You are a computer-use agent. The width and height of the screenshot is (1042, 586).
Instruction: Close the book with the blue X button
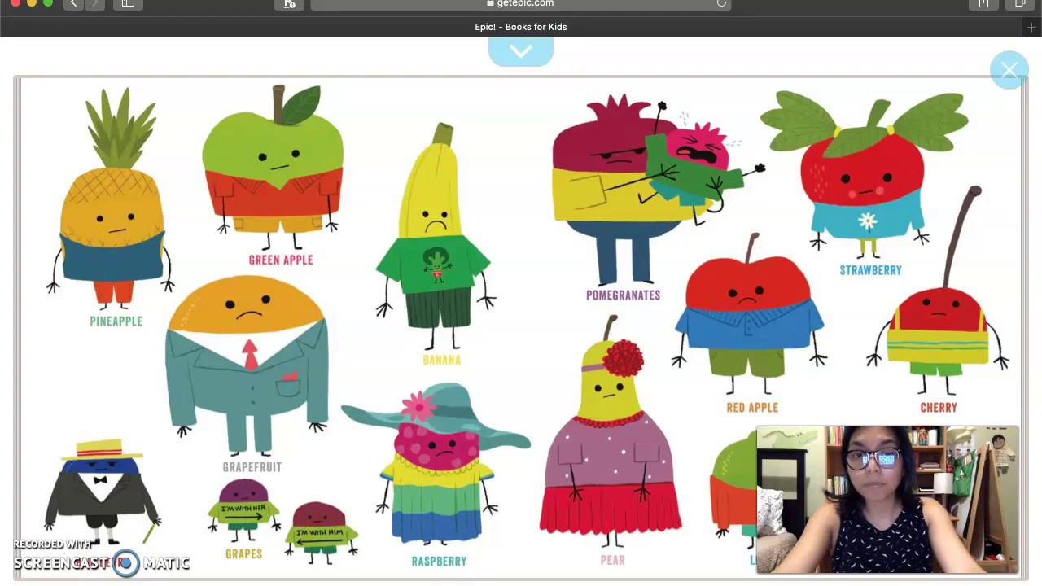1009,70
